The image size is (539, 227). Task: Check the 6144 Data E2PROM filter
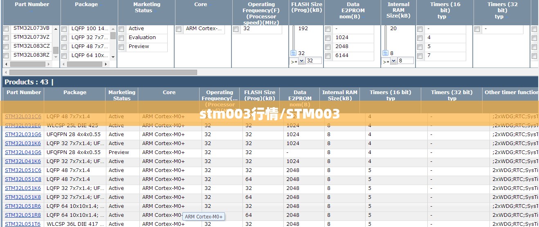pyautogui.click(x=328, y=56)
